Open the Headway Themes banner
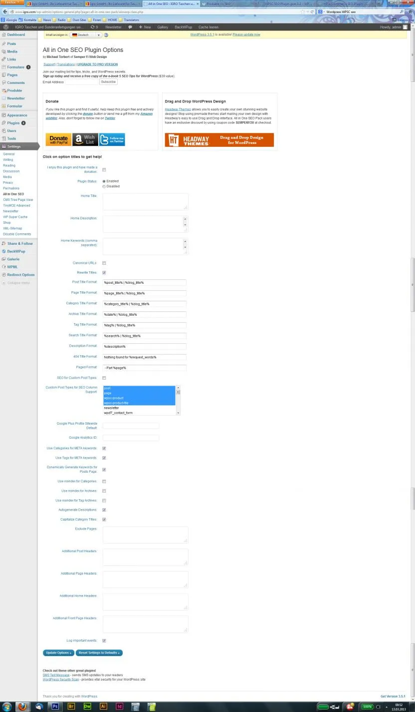415x712 pixels. click(219, 140)
